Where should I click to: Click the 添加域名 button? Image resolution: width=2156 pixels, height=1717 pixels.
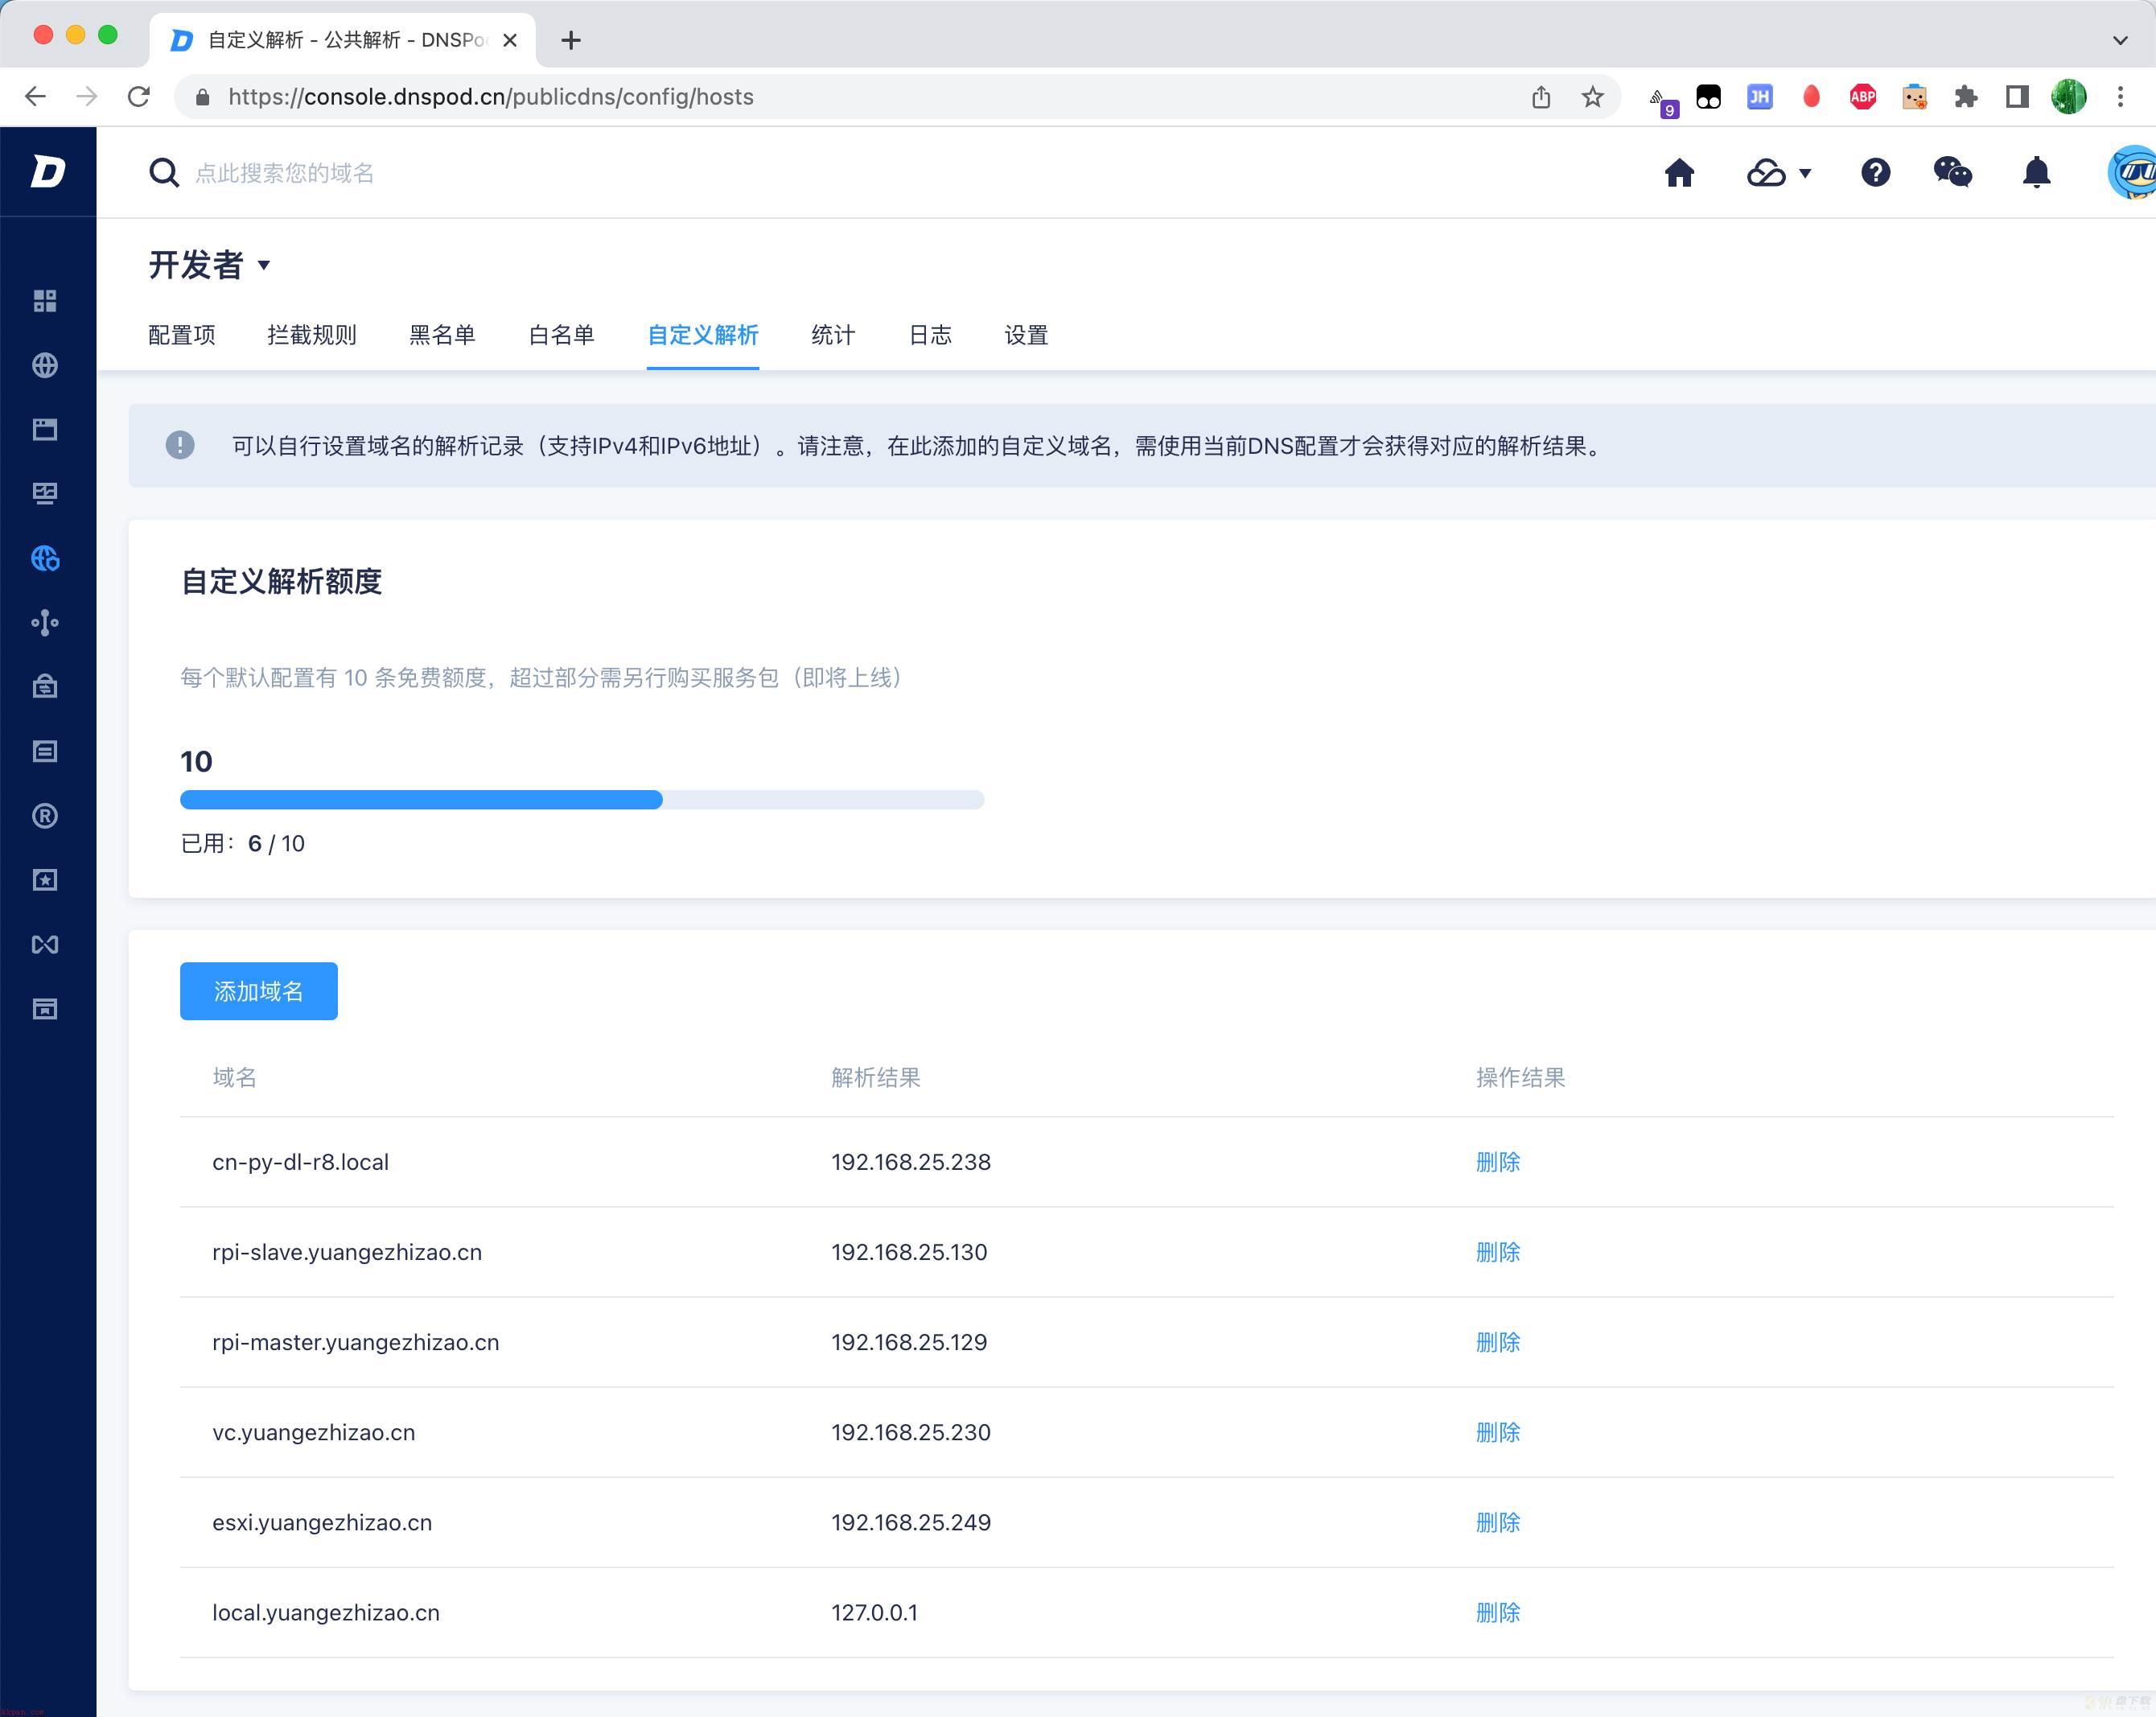[259, 991]
